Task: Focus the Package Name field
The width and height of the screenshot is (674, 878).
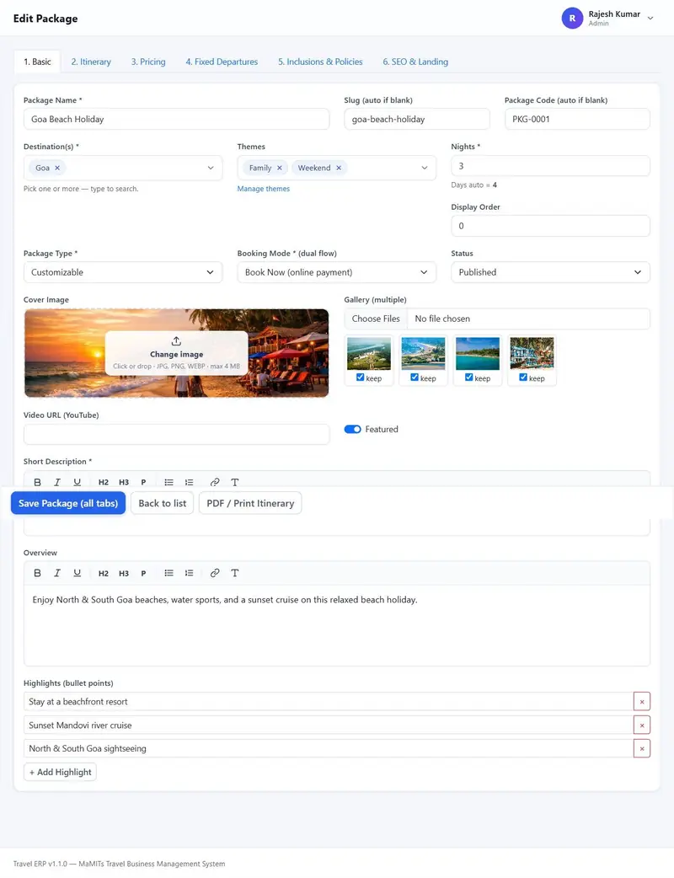Action: pyautogui.click(x=176, y=119)
